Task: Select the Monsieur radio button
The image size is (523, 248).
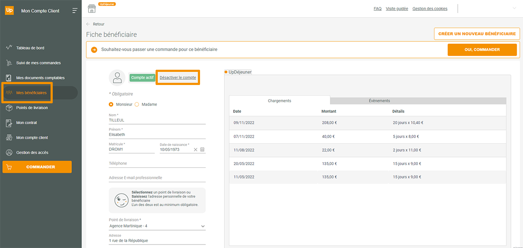Action: (x=111, y=105)
